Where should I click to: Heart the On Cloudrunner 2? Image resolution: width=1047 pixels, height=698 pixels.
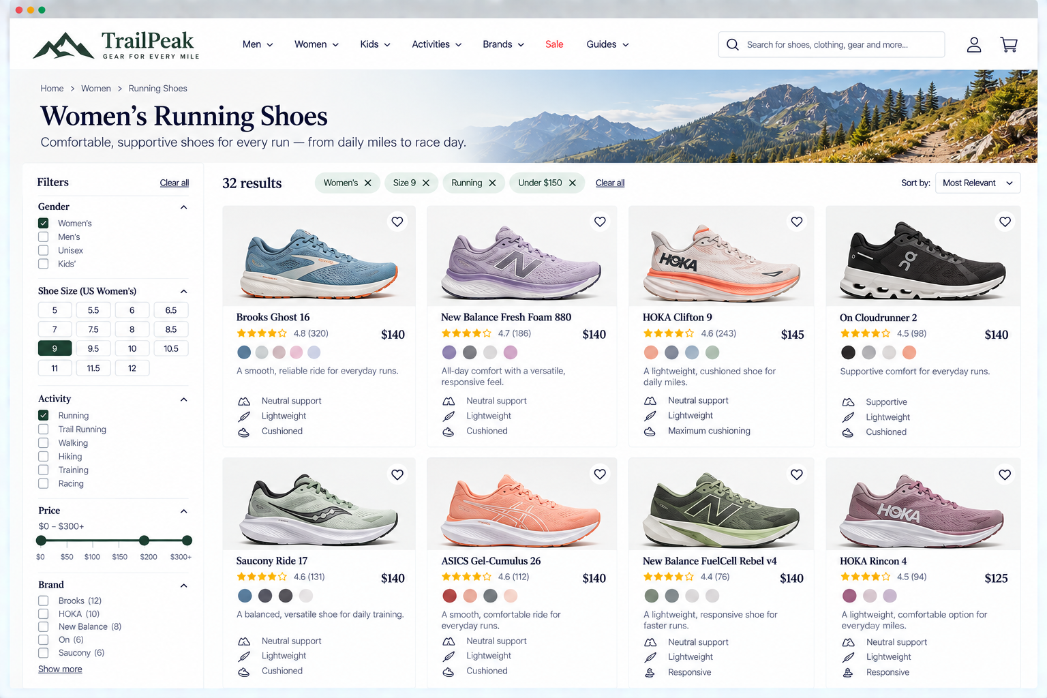[x=1005, y=222]
